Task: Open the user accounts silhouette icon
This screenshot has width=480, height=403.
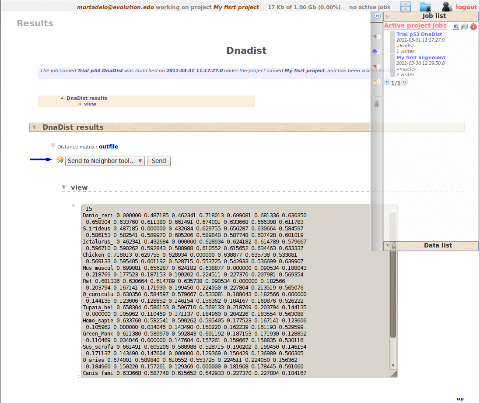Action: pos(447,7)
